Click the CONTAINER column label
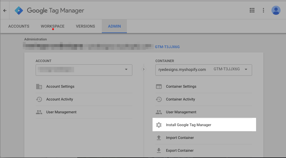286x158 pixels. [x=165, y=61]
